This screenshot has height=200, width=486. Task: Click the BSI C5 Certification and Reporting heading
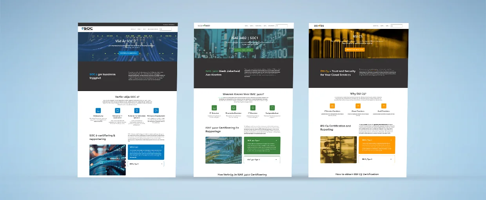336,128
